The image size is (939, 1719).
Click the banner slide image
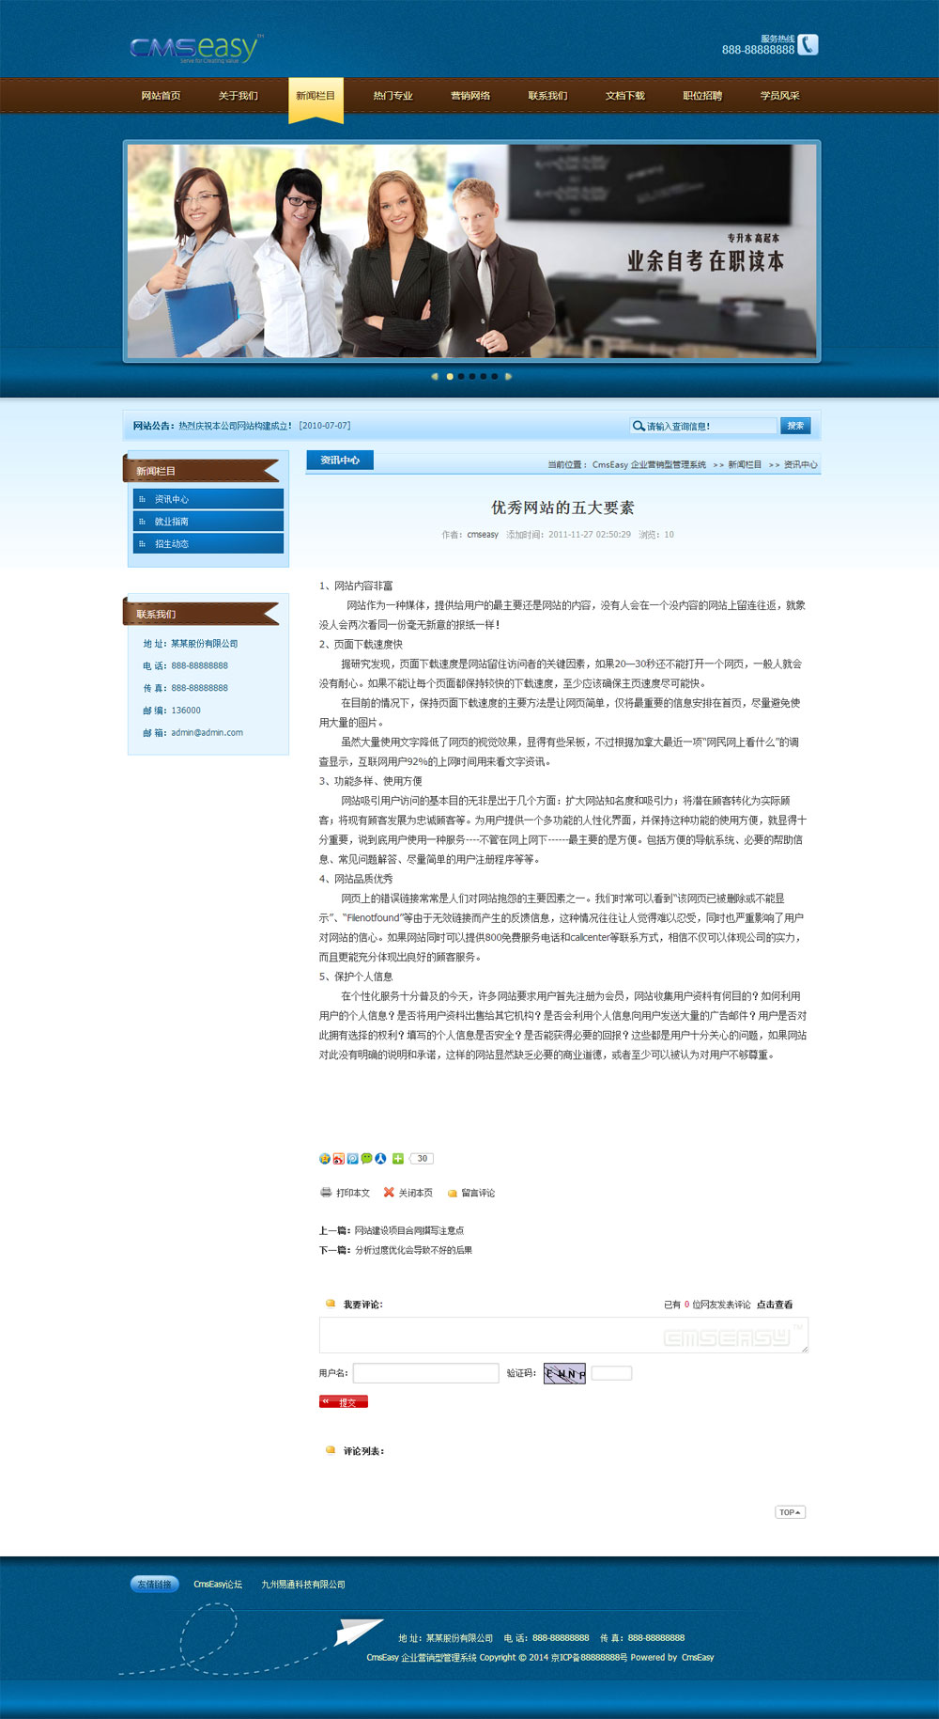472,251
